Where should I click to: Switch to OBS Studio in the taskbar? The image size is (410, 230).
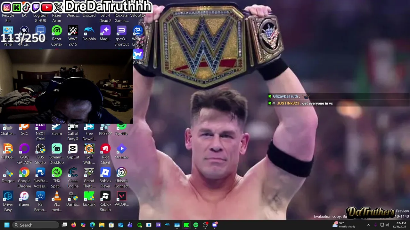[205, 225]
